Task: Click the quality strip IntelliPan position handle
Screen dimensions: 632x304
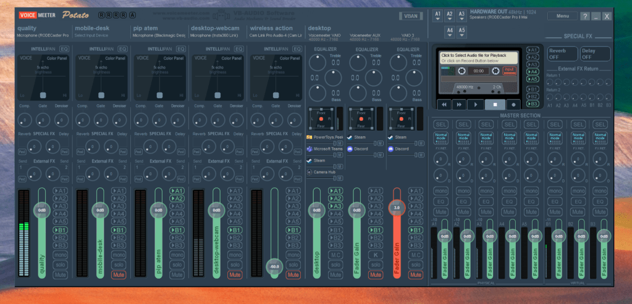Action: pyautogui.click(x=43, y=96)
